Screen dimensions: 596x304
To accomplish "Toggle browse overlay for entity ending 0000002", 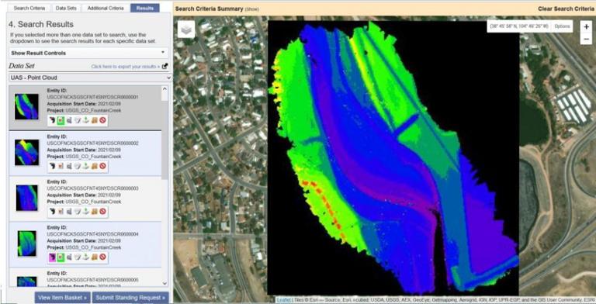I will [61, 166].
